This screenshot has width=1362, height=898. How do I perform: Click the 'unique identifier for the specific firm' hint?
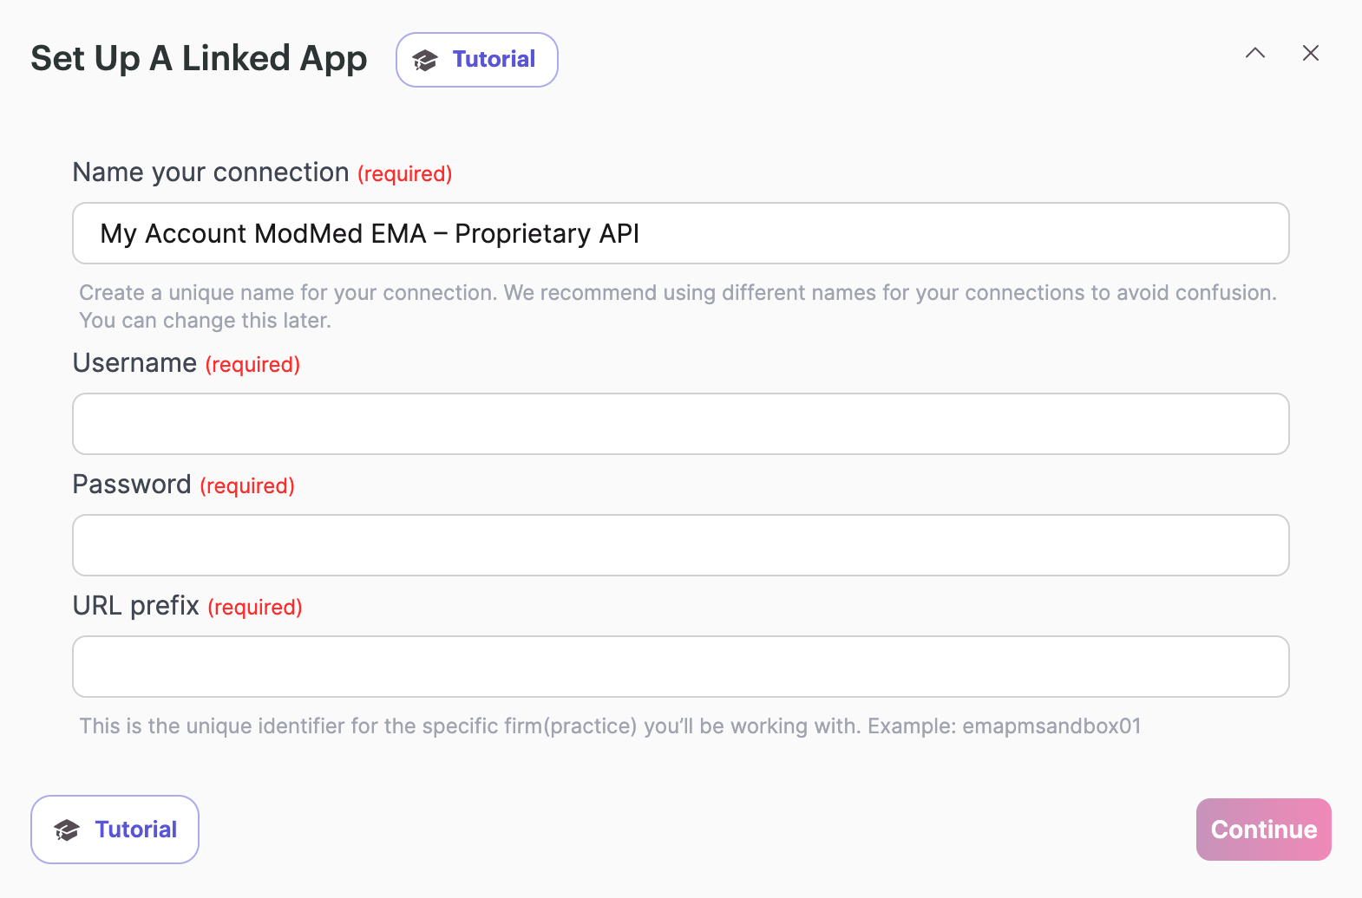[x=610, y=726]
